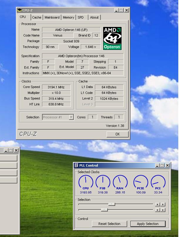Click the Voltage 1.646 v value
This screenshot has height=237, width=188.
(90, 47)
